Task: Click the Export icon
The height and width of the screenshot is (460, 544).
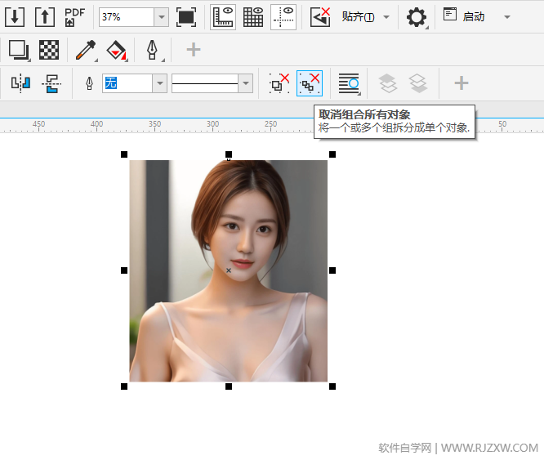Action: (45, 17)
